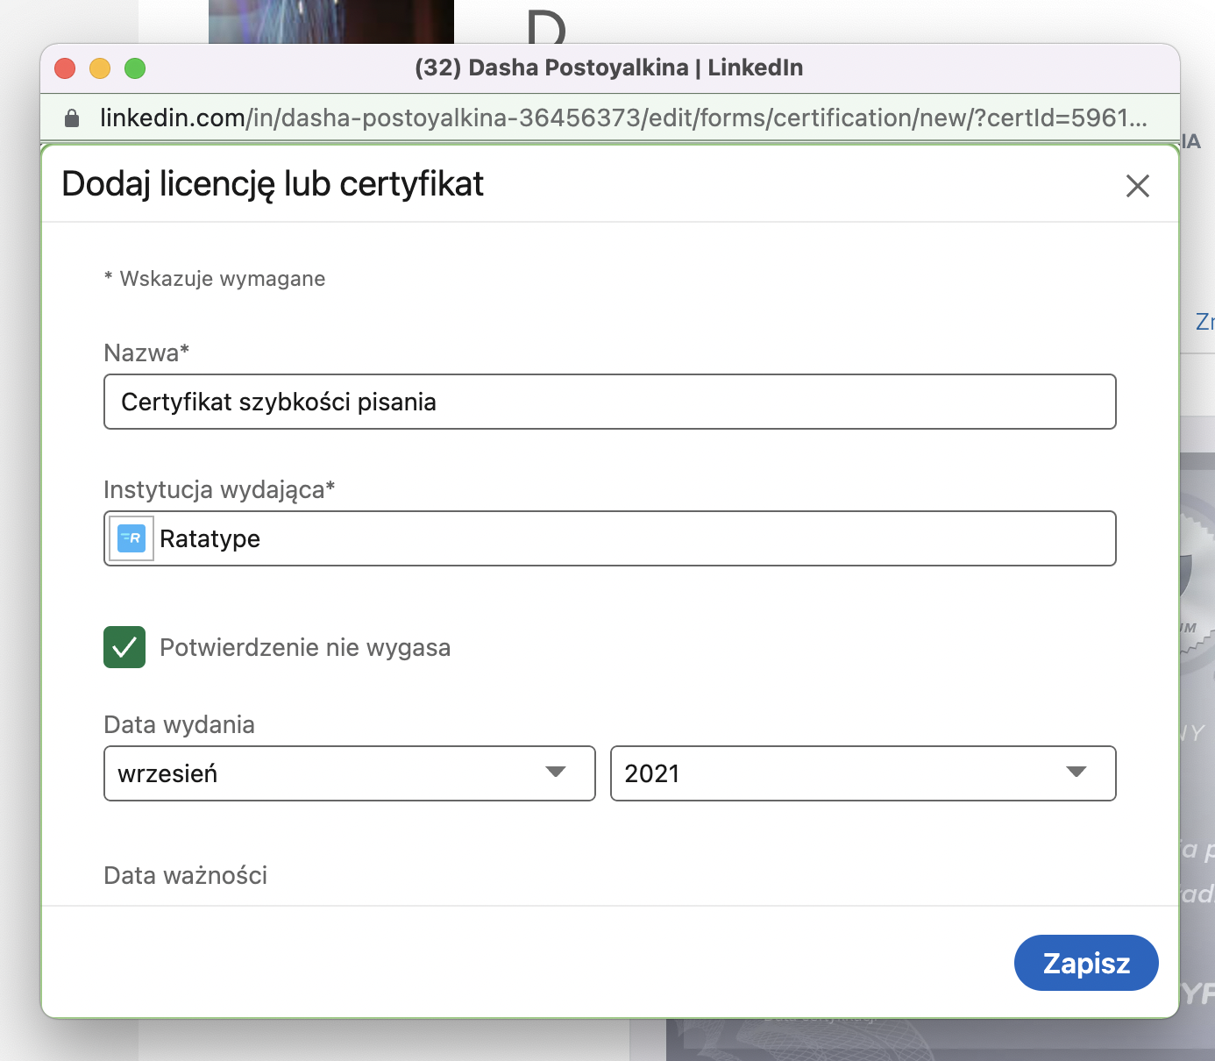Image resolution: width=1215 pixels, height=1061 pixels.
Task: Click the green maximize window button
Action: [x=135, y=68]
